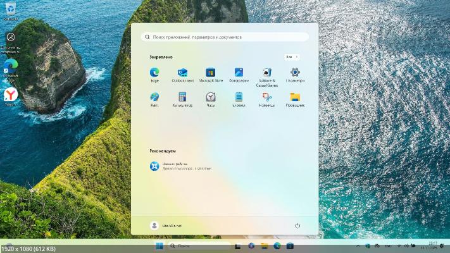Launch Ножницы (Snipping Tool) app
Viewport: 450px width, 253px height.
click(266, 98)
